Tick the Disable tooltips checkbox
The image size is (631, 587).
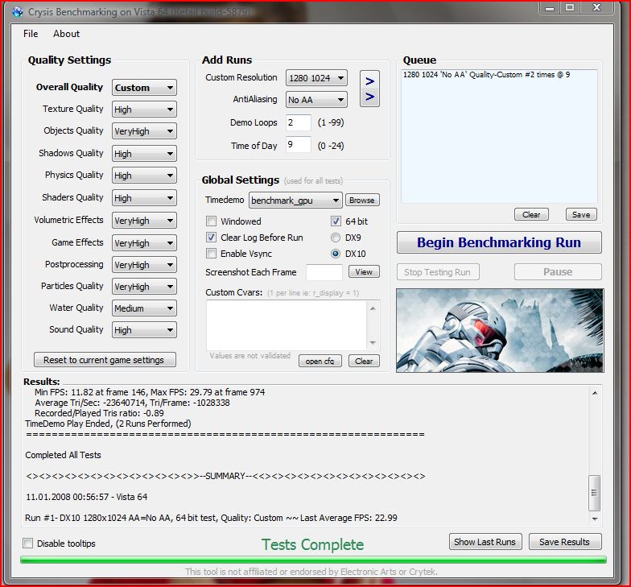pos(27,543)
